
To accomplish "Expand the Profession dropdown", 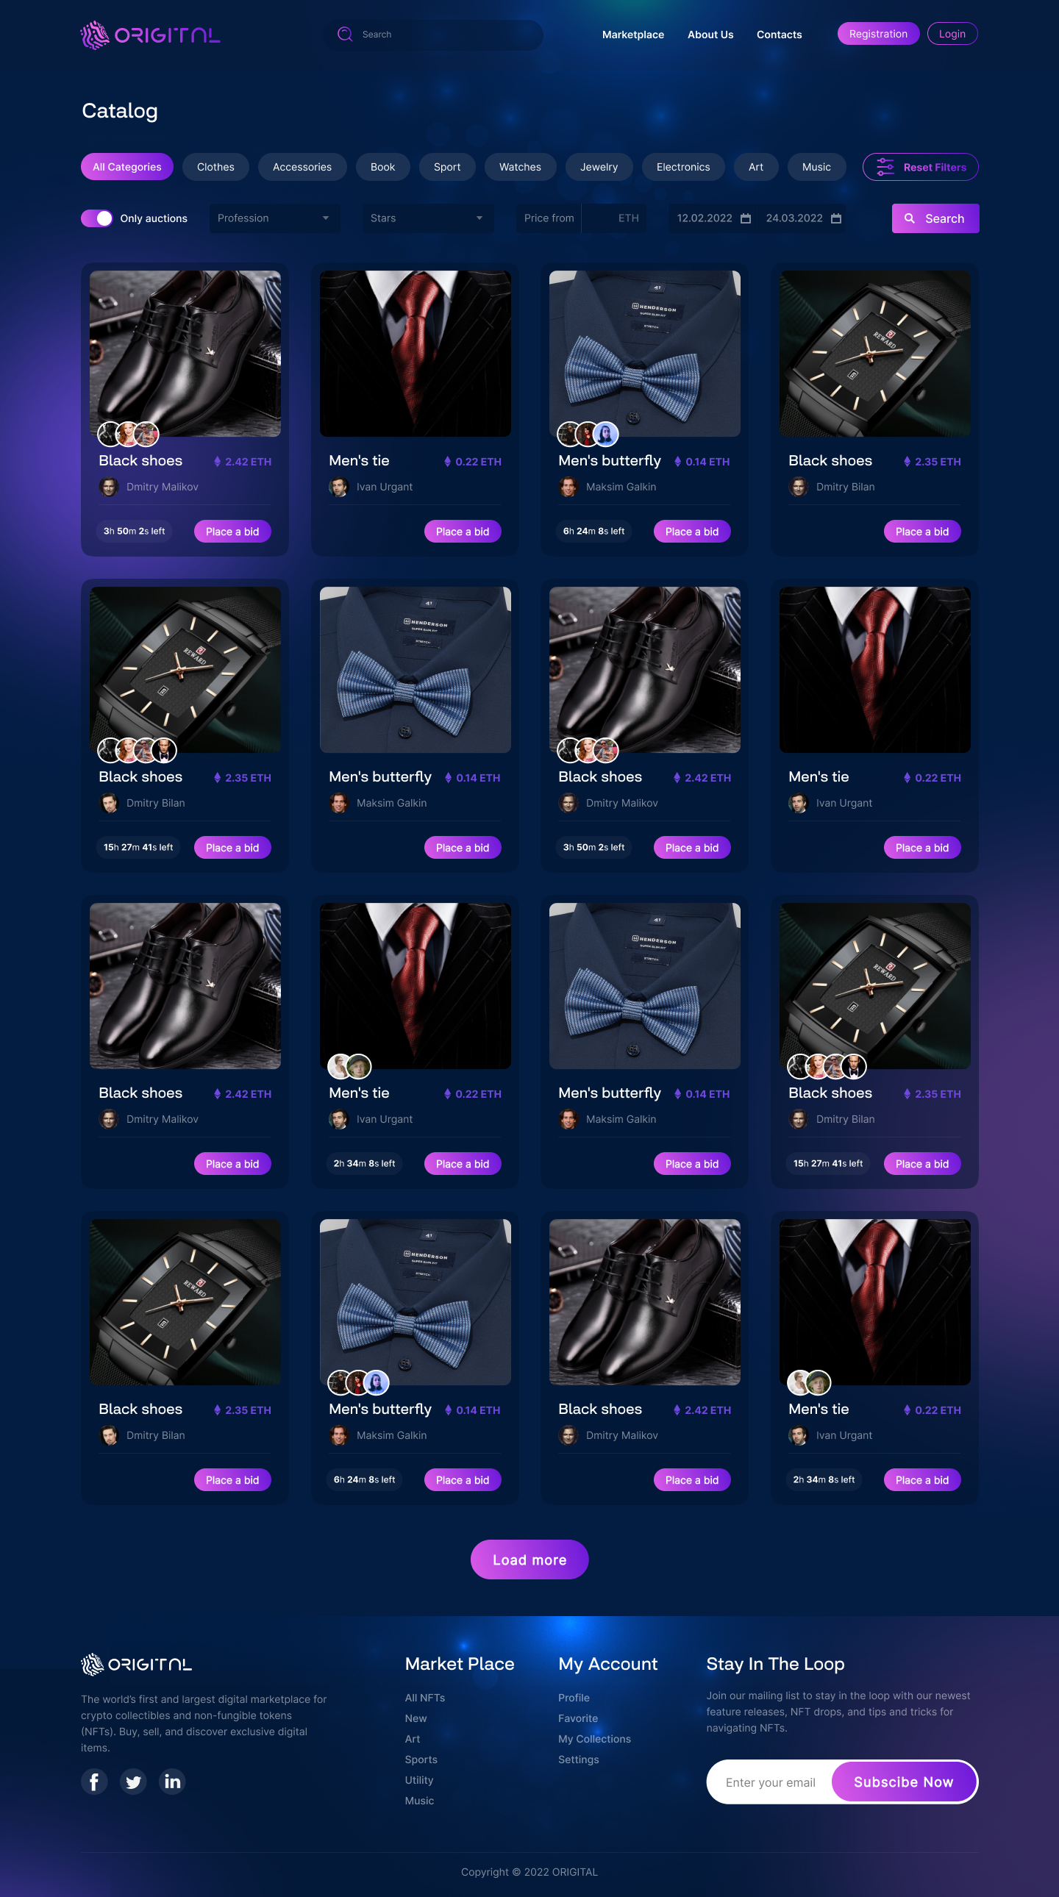I will click(275, 218).
